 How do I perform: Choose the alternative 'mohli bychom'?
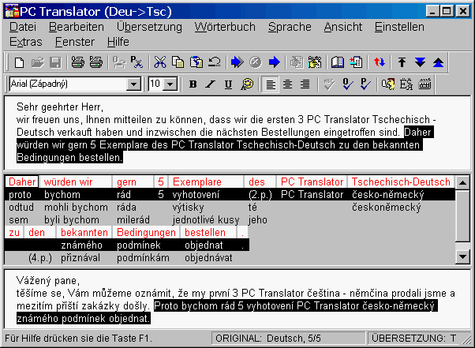(76, 208)
